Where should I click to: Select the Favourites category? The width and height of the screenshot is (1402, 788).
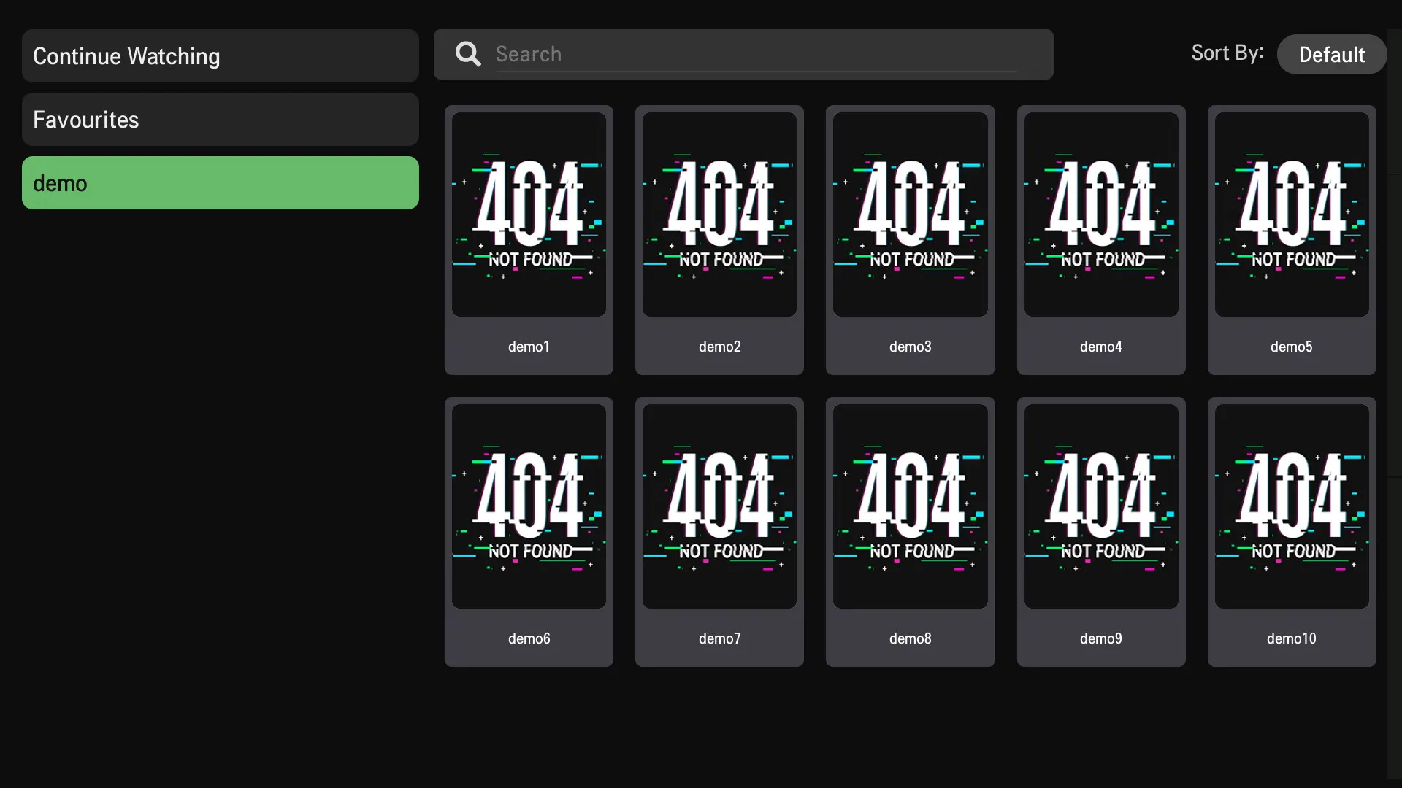(x=220, y=120)
